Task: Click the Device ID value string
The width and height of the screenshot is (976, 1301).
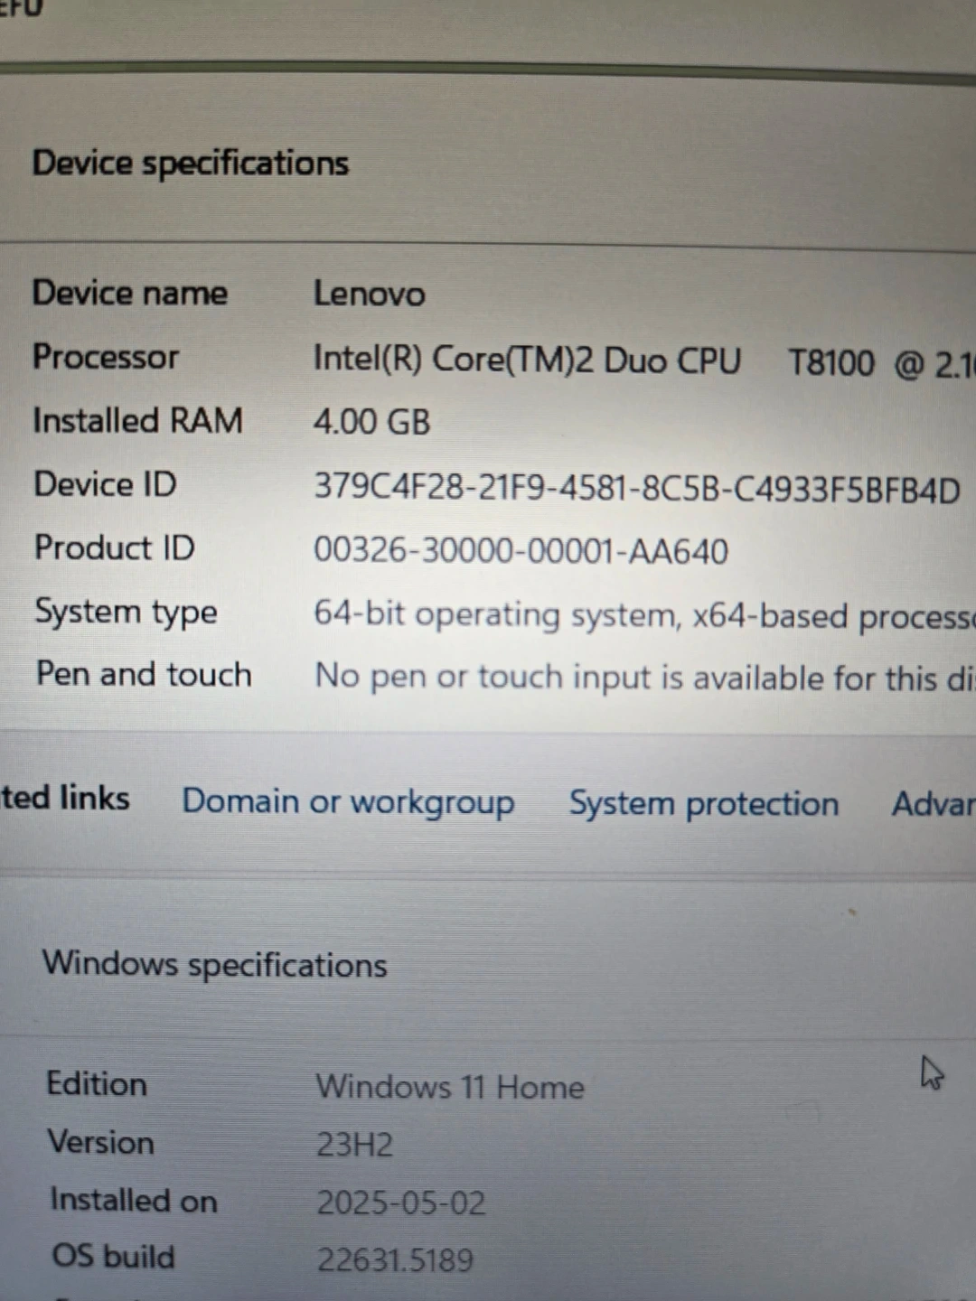Action: [x=636, y=488]
